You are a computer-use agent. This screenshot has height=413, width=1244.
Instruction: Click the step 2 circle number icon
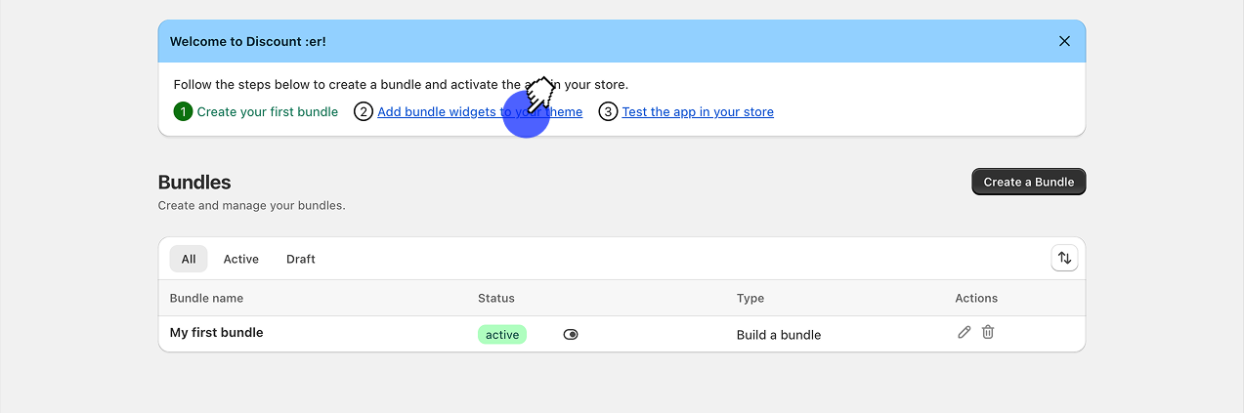[364, 112]
